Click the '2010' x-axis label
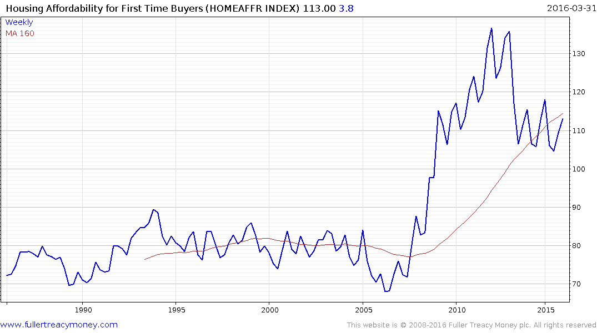The width and height of the screenshot is (597, 333). (x=457, y=310)
